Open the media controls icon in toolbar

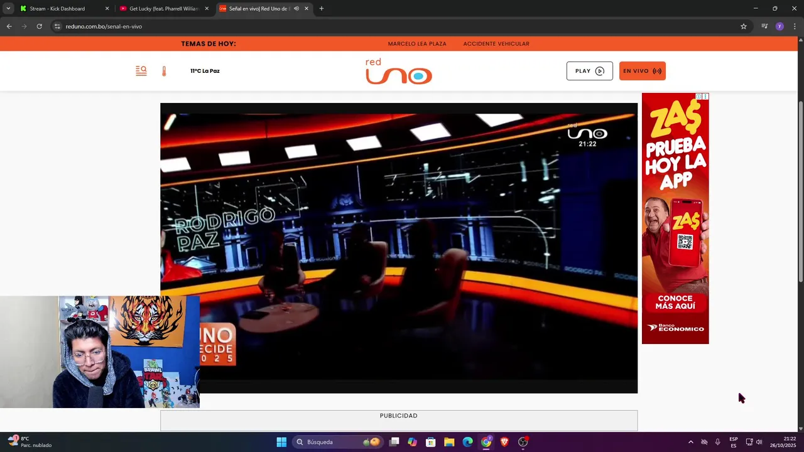764,26
